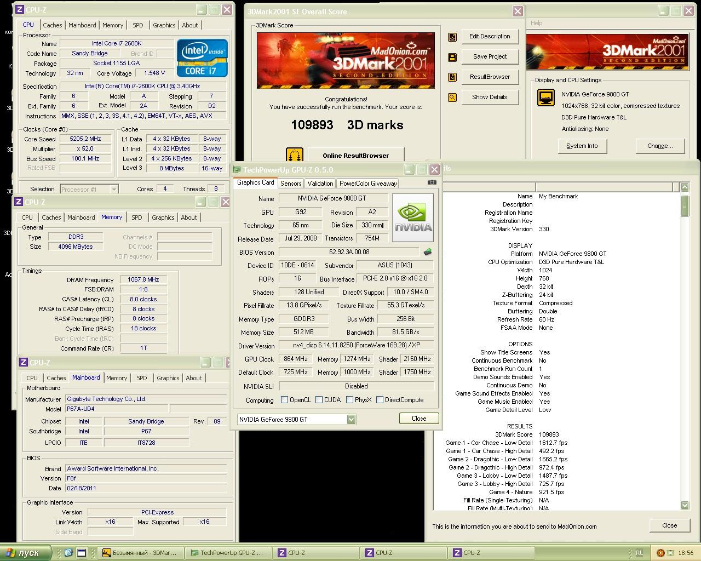Click the ResultBrowser button
This screenshot has height=561, width=701.
click(x=490, y=77)
